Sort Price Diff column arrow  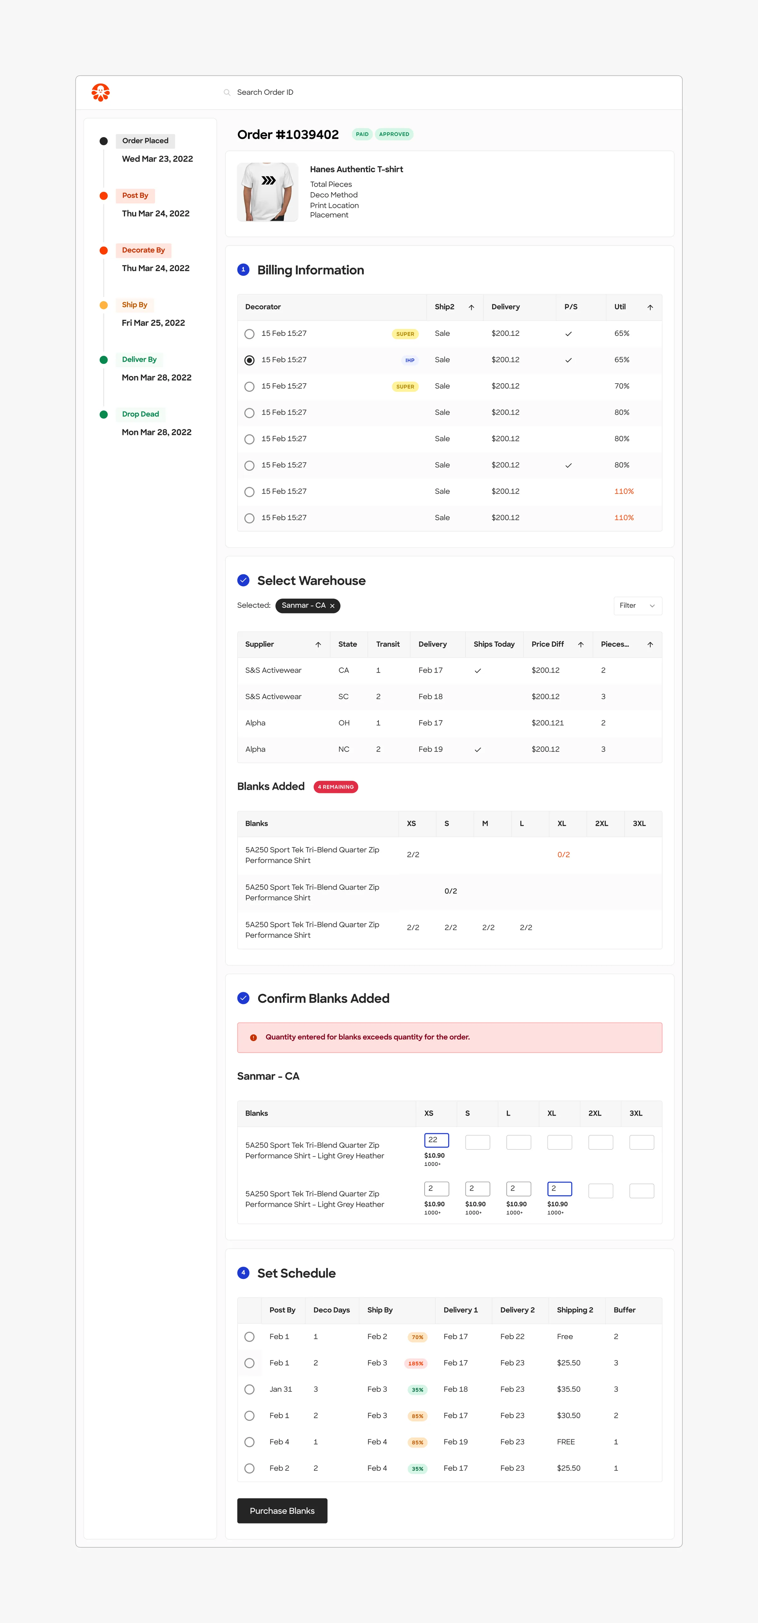click(581, 645)
